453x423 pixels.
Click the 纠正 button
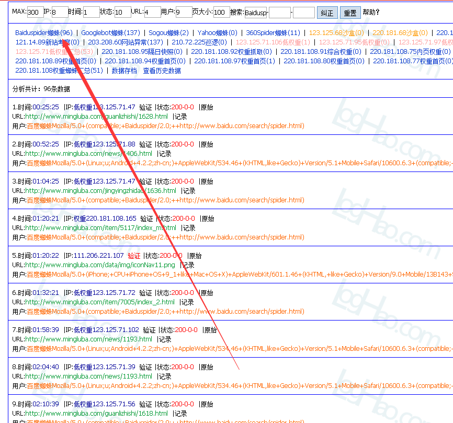click(x=327, y=13)
